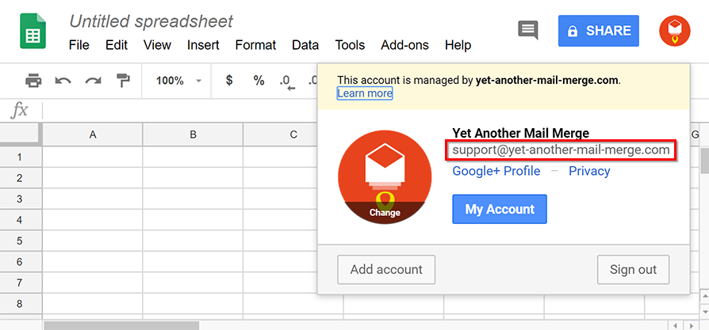Click the Untitled spreadsheet title field
The width and height of the screenshot is (709, 330).
pyautogui.click(x=151, y=21)
